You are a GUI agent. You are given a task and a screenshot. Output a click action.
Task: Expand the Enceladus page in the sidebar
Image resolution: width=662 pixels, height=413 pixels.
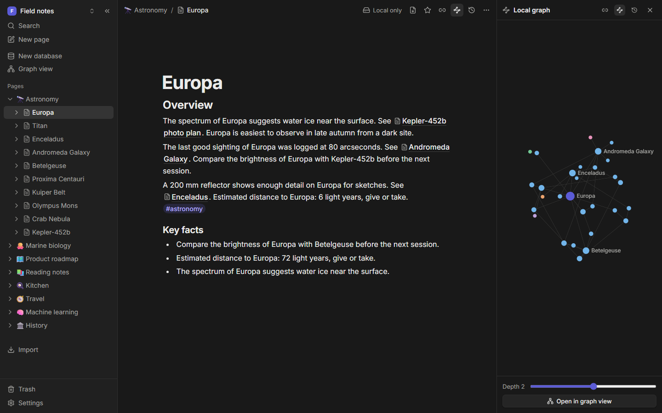17,139
